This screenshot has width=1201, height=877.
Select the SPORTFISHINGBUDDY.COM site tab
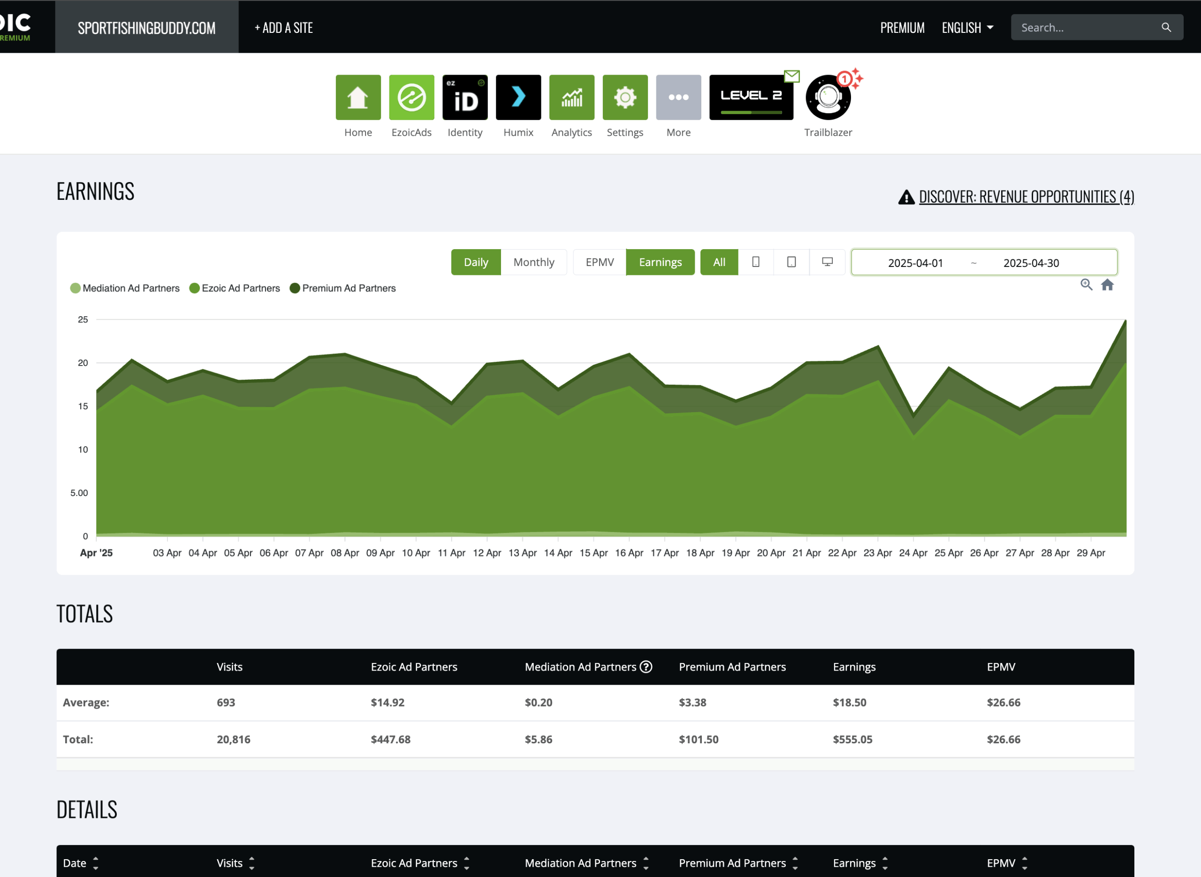[x=147, y=27]
